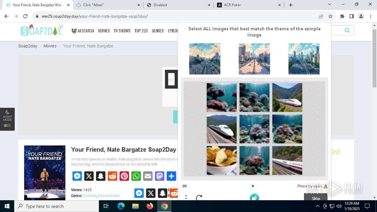Open Windows Start menu
Image resolution: width=377 pixels, height=212 pixels.
pos(7,206)
